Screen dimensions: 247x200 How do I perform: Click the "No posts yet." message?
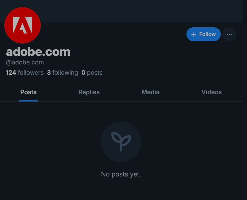coord(121,174)
